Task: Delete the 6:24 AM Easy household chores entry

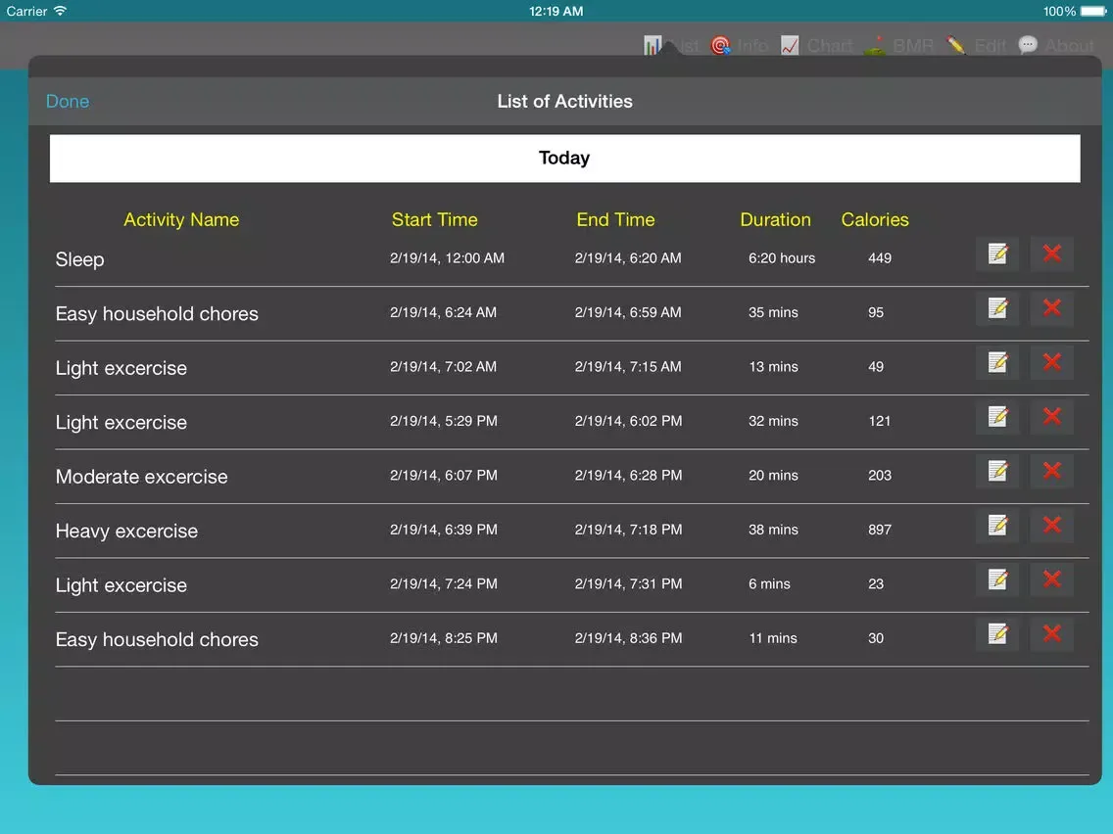Action: pyautogui.click(x=1052, y=308)
